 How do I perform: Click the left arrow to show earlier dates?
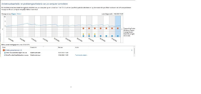pos(3,29)
